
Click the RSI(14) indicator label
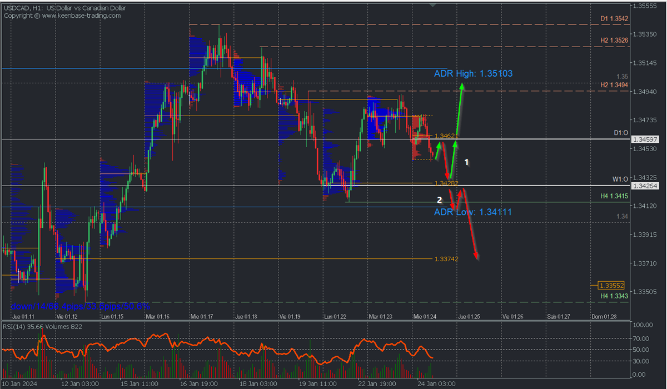coord(17,327)
